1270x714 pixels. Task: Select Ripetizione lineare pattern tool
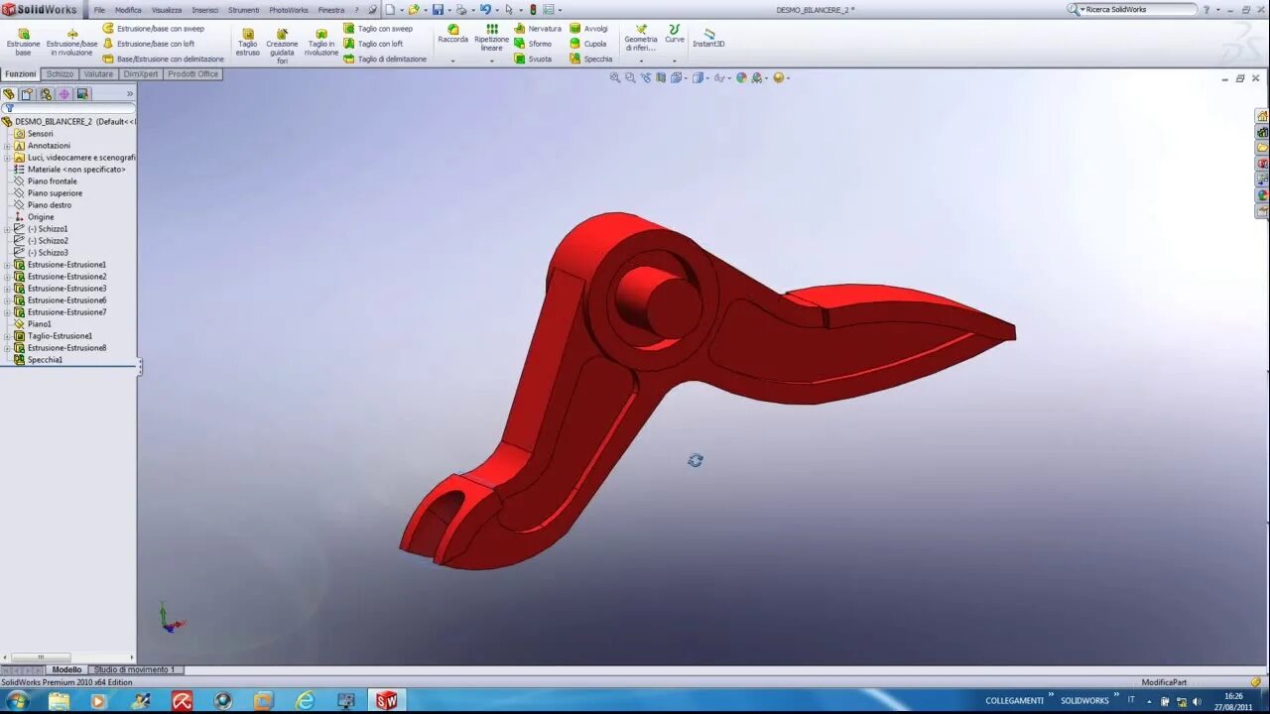(x=491, y=38)
